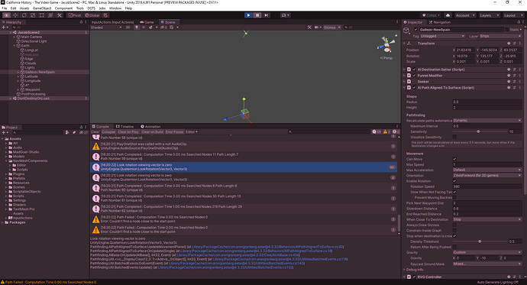The image size is (527, 285).
Task: Toggle scene lighting lightbulb icon
Action: pos(137,28)
